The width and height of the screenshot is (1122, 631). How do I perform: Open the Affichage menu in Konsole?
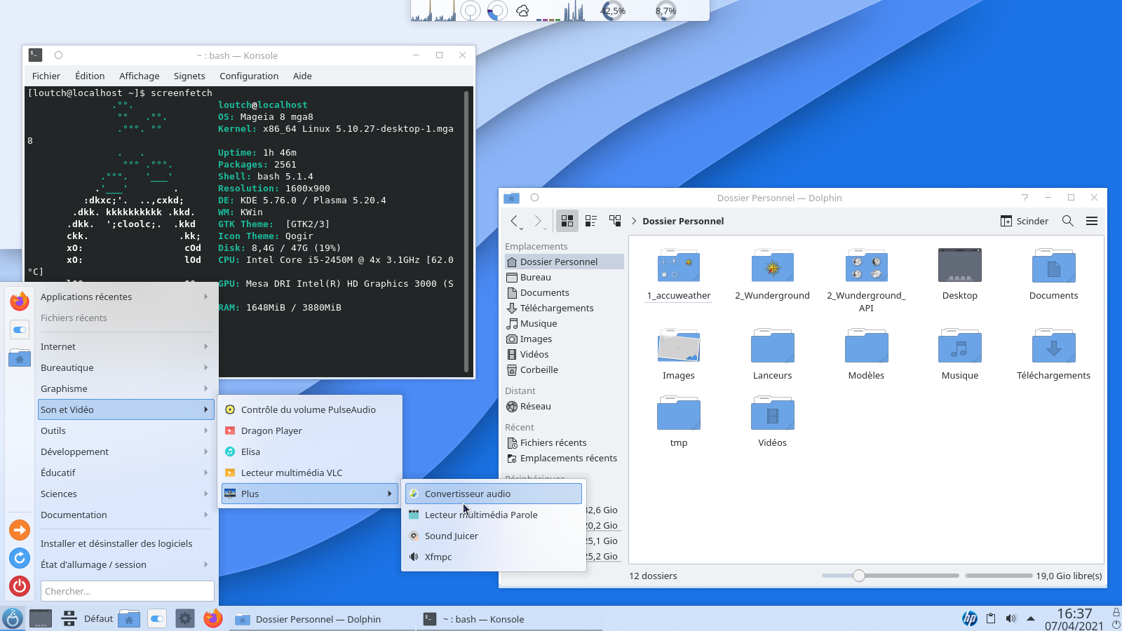pos(139,76)
